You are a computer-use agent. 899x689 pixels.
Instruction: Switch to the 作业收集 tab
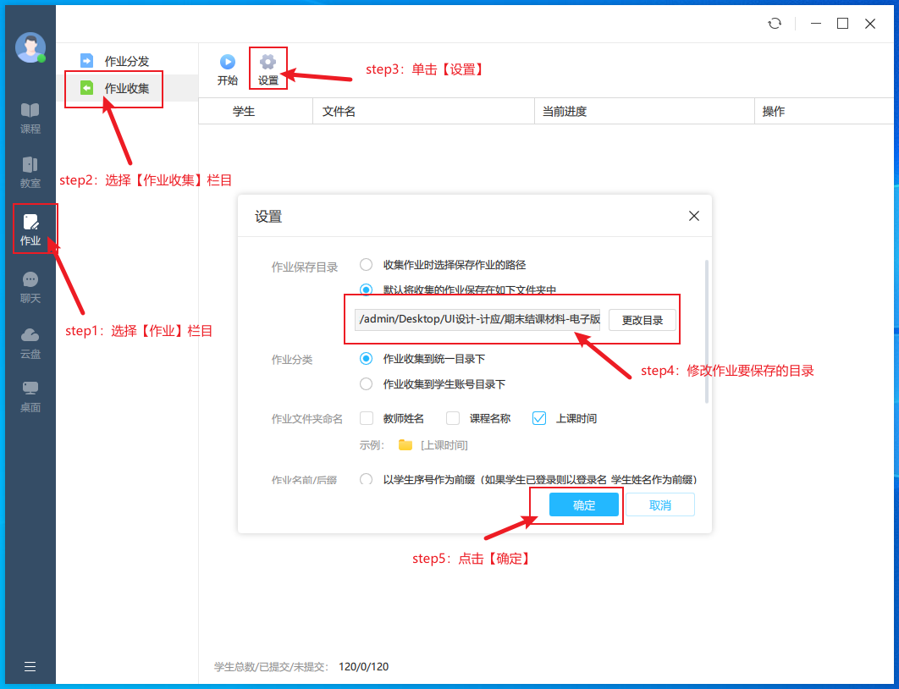click(x=126, y=88)
